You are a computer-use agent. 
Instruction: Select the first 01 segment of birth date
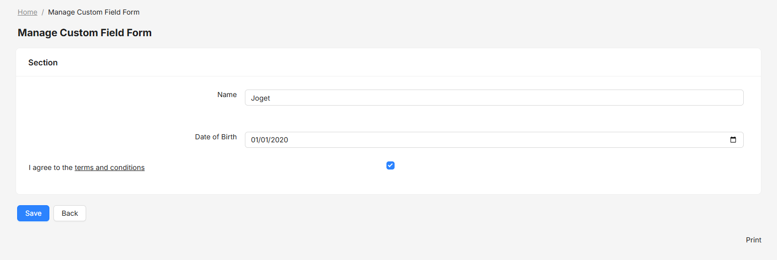tap(254, 140)
